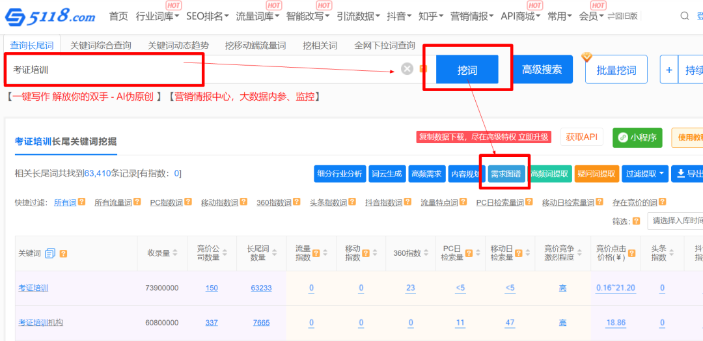703x341 pixels.
Task: Click help icon beside 360指数词 filter
Action: (x=297, y=202)
